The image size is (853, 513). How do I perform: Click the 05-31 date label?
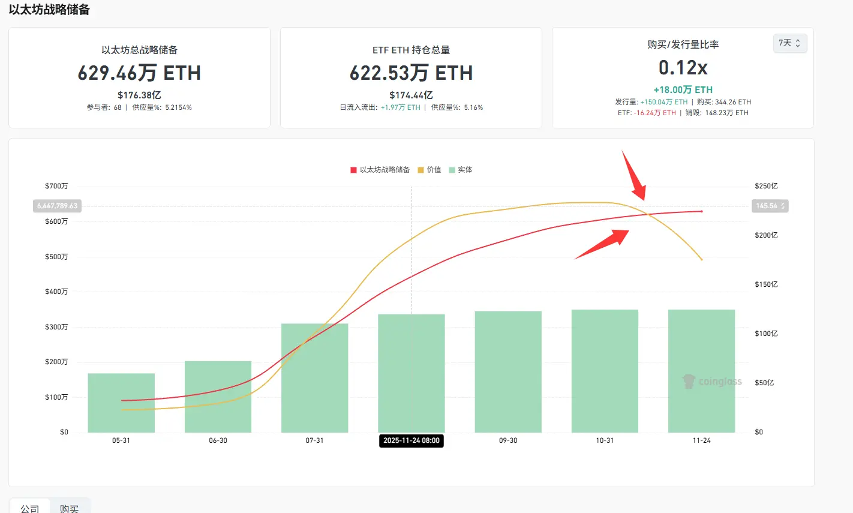pos(121,440)
